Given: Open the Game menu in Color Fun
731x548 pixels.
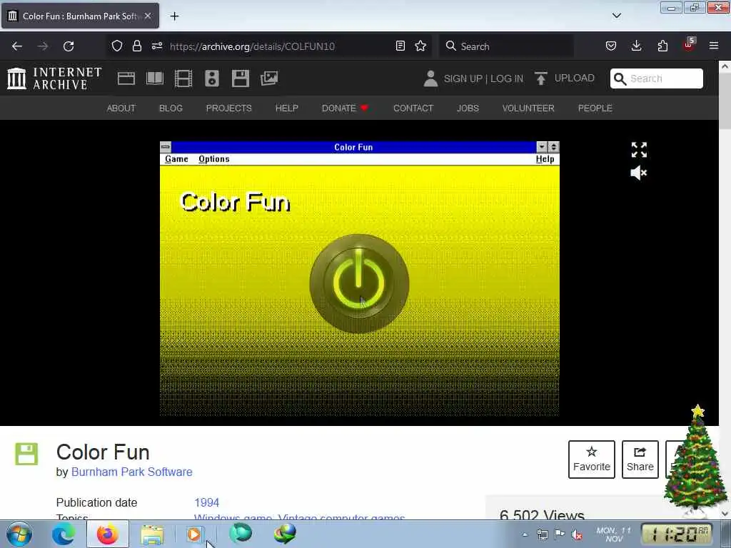Looking at the screenshot, I should 176,159.
